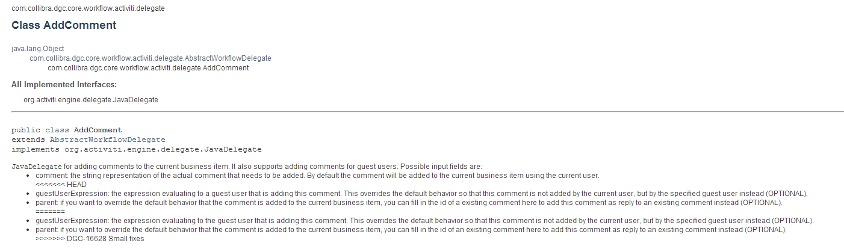Click the horizontal divider below implemented interfaces
This screenshot has height=252, width=844.
click(427, 112)
